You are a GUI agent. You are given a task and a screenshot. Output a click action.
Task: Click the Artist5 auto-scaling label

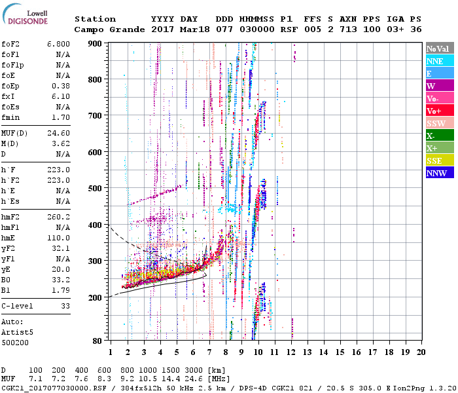pyautogui.click(x=17, y=333)
